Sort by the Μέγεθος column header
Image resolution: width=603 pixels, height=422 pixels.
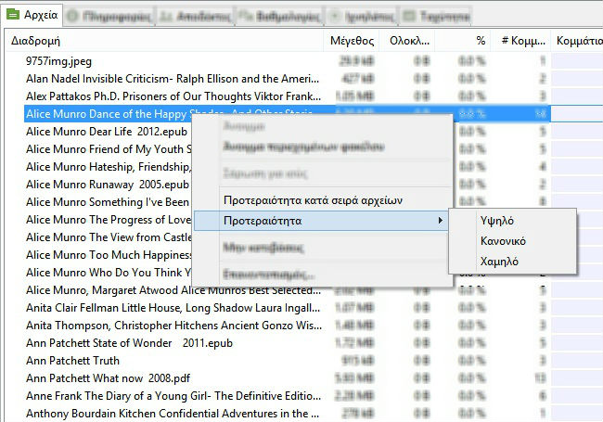coord(352,41)
